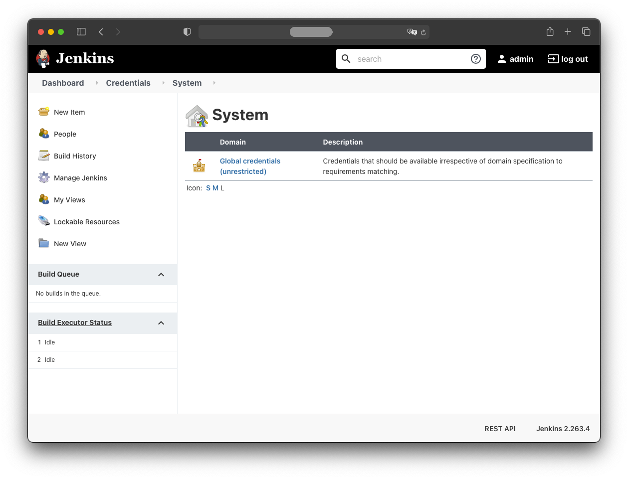Click the Global credentials castle icon
The image size is (628, 479).
pos(199,165)
